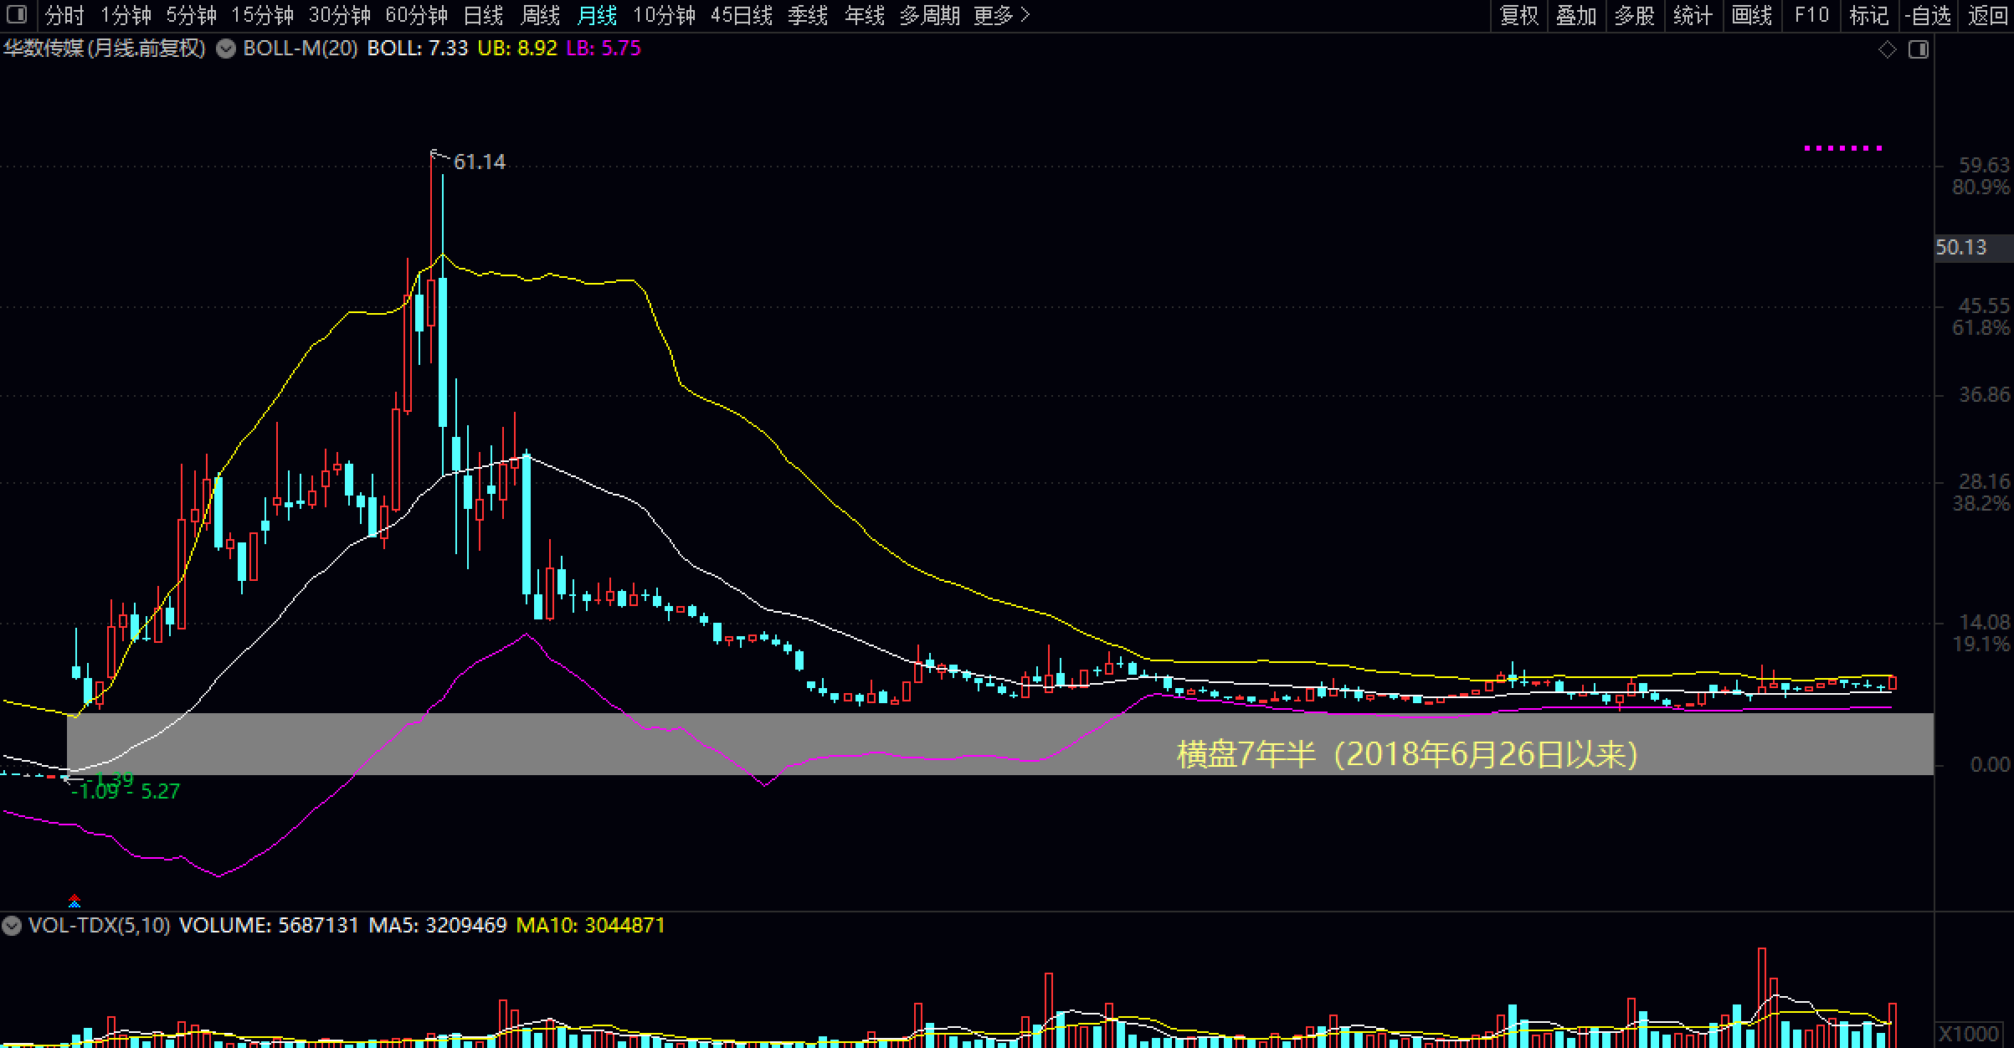The image size is (2014, 1048).
Task: Select the 分时 intraday view
Action: [x=64, y=15]
